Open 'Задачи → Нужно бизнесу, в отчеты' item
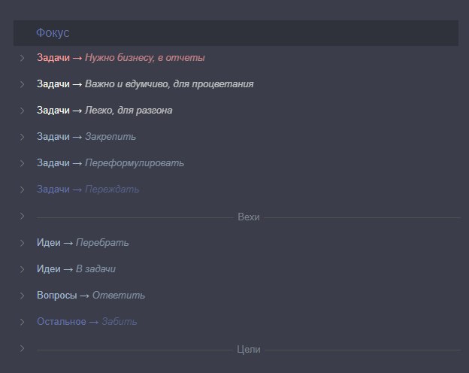Screen dimensions: 469x373 point(121,57)
